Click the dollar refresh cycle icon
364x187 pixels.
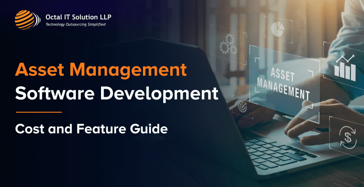[347, 138]
